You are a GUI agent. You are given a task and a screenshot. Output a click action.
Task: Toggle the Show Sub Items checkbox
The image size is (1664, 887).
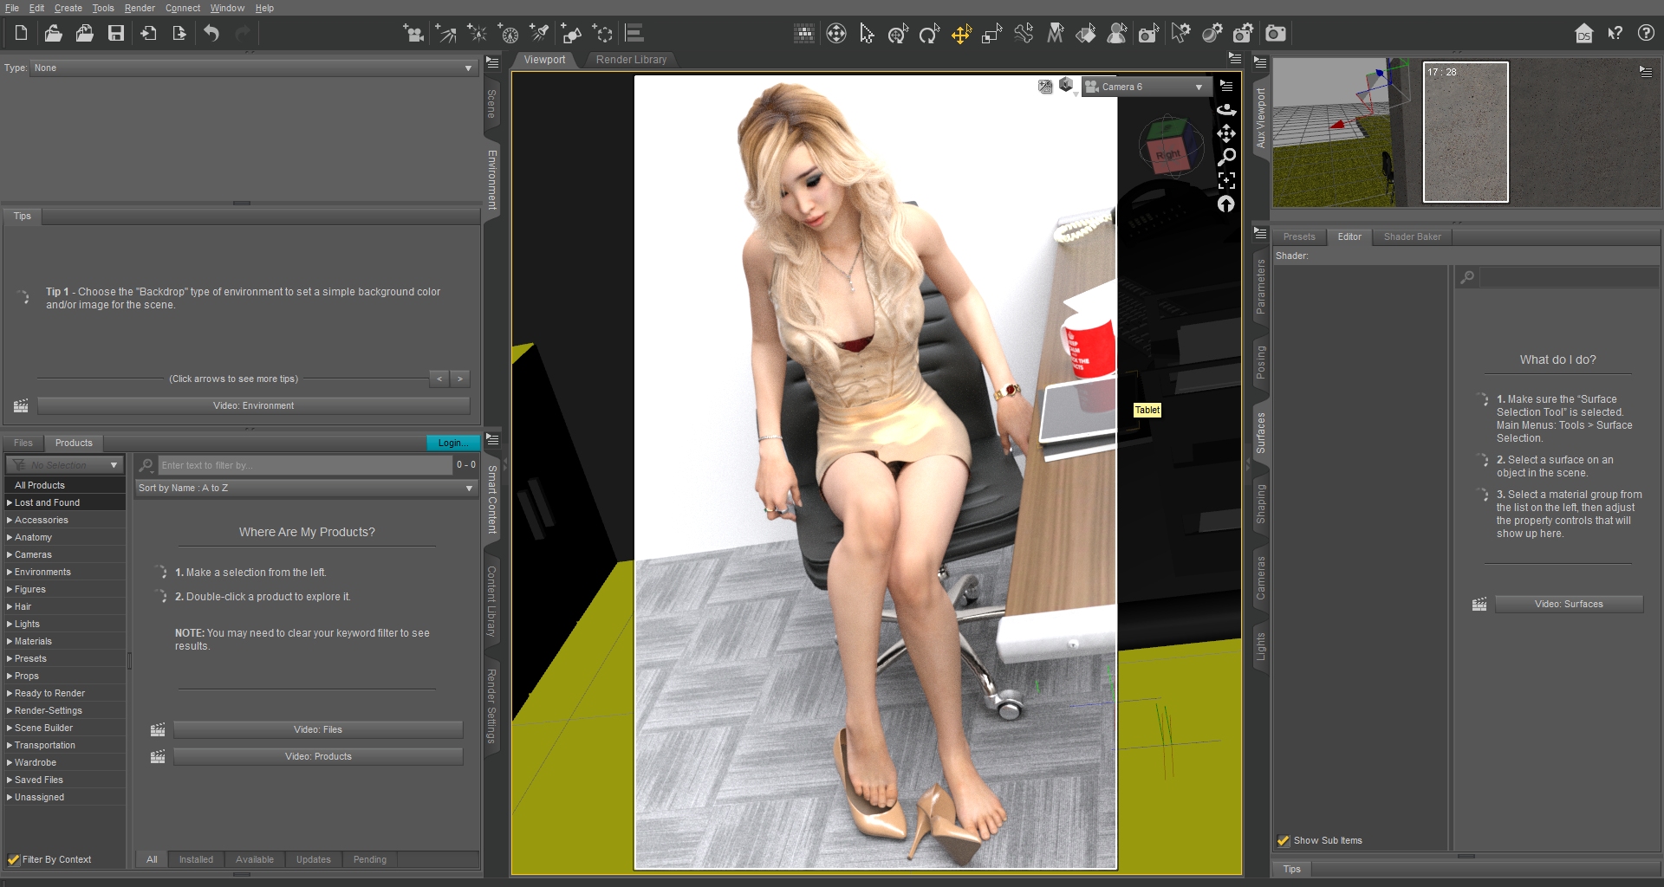[x=1284, y=840]
